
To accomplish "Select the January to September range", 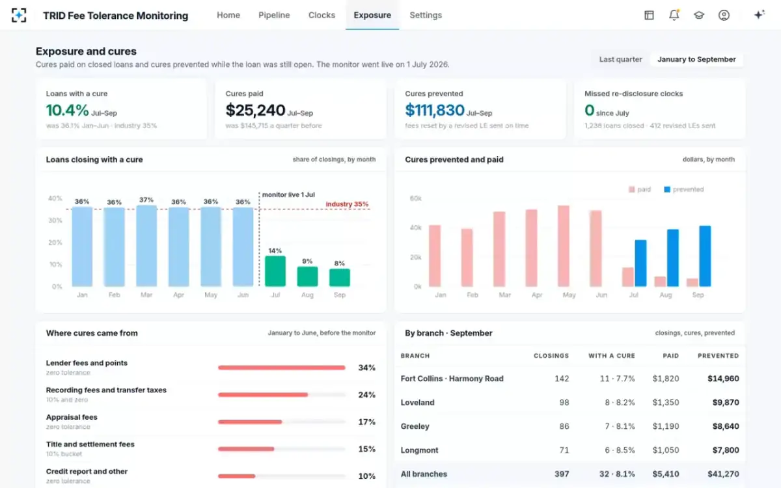I will pos(696,59).
